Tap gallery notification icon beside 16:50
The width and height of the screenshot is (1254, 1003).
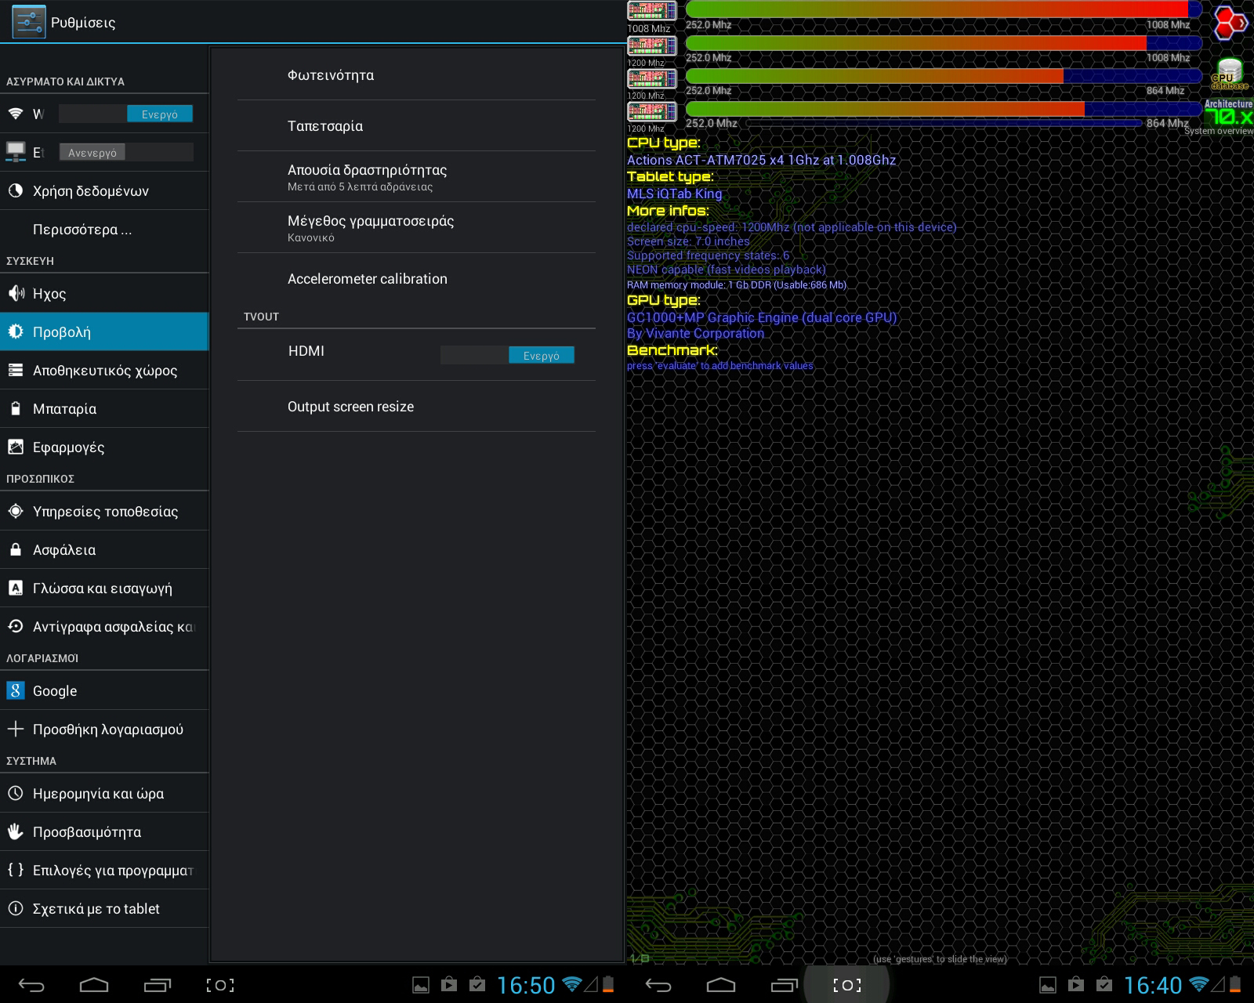point(421,985)
